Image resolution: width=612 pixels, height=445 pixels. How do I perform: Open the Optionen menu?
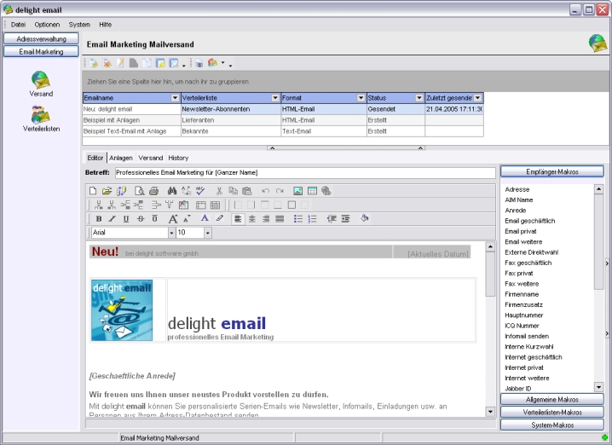click(47, 25)
